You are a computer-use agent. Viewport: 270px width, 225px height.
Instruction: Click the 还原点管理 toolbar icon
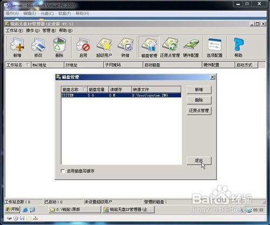(x=170, y=47)
